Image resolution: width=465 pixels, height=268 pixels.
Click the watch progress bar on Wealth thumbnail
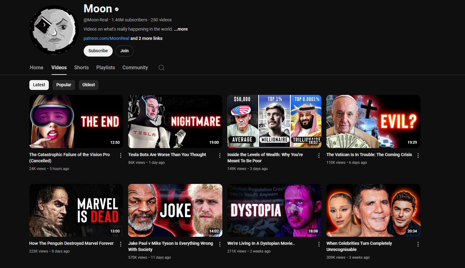click(274, 147)
